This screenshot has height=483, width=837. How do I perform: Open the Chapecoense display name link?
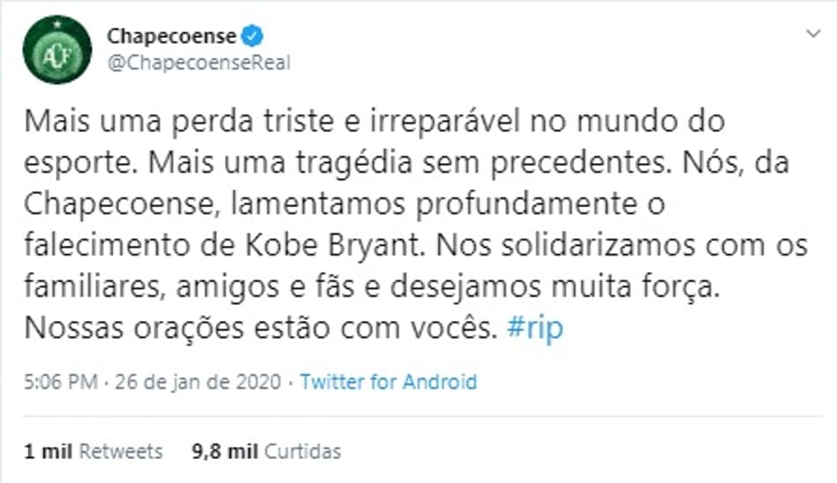(x=172, y=36)
